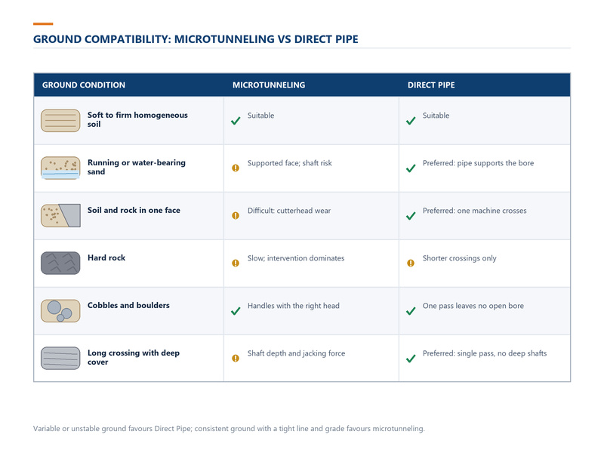
Task: Click the warning icon beside 'Supported face; shaft risk'
Action: [x=236, y=168]
